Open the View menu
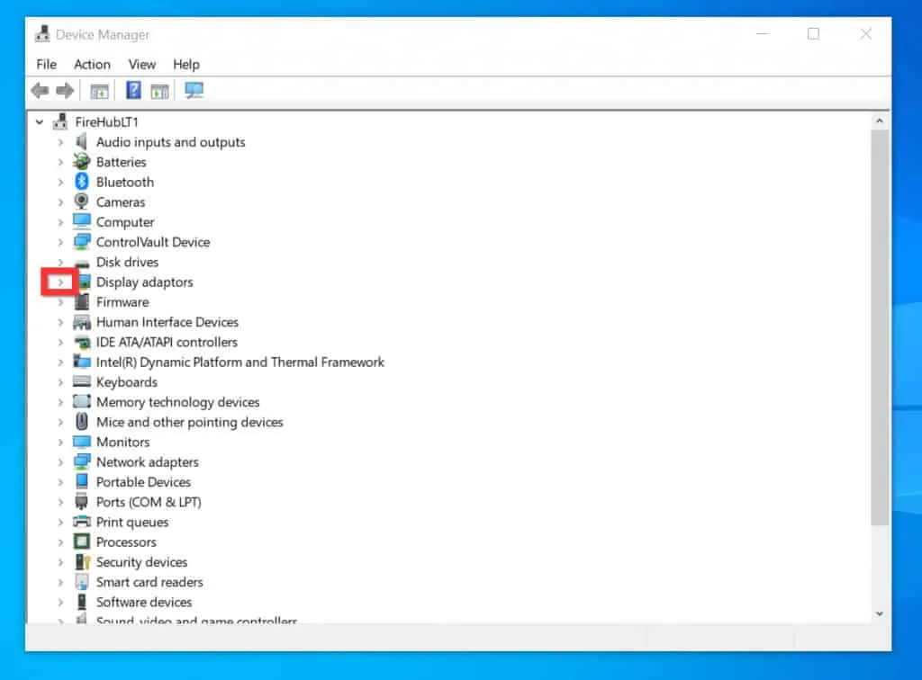 [141, 64]
